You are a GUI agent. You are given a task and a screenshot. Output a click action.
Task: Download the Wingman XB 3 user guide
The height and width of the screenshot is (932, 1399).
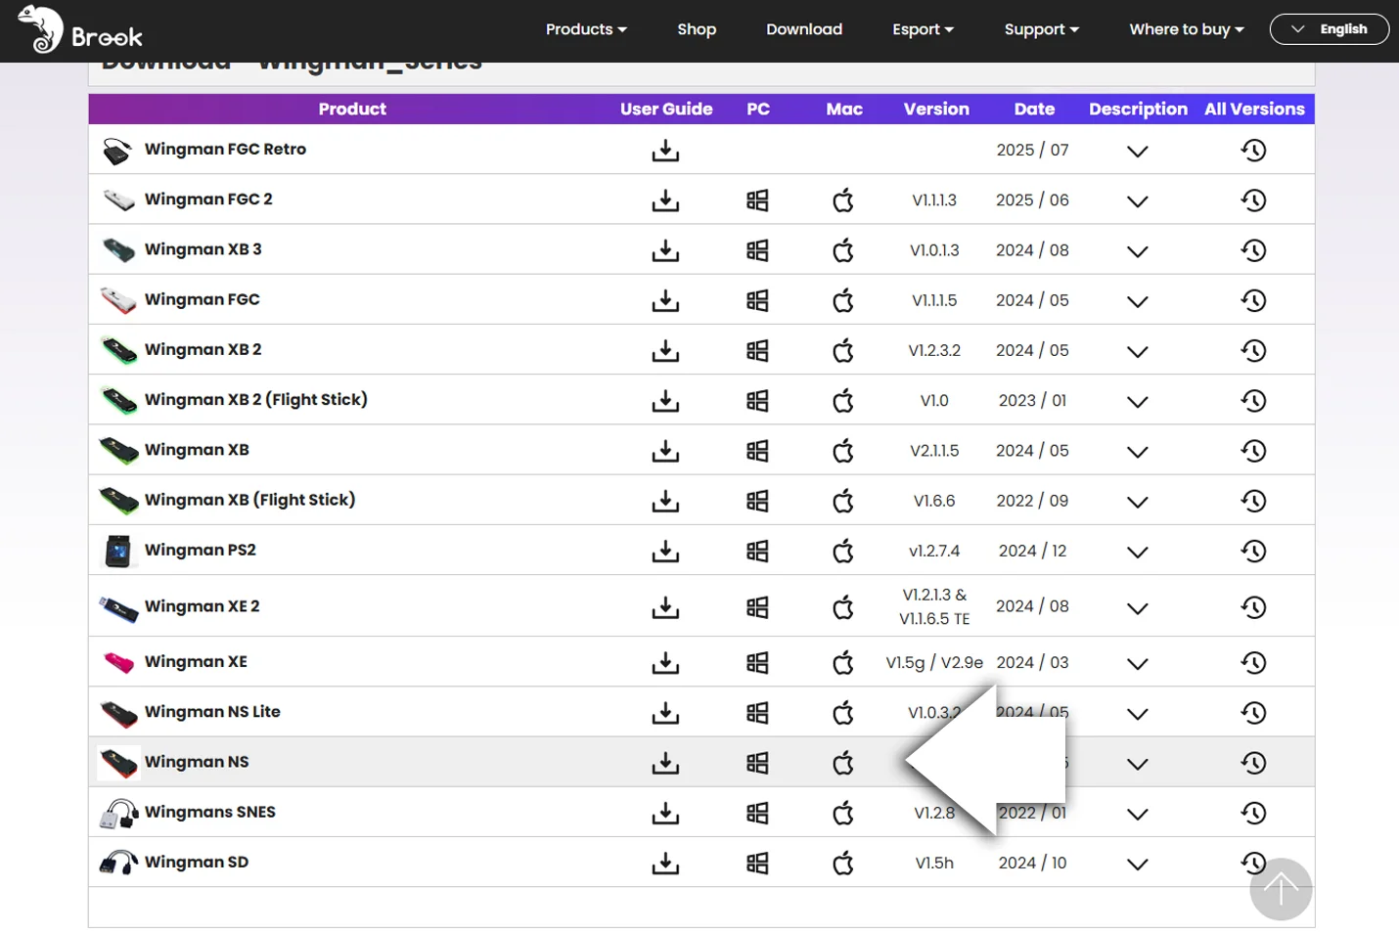[665, 250]
